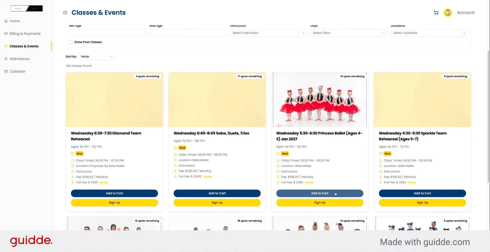Open the Select Locations dropdown
The width and height of the screenshot is (490, 252).
[429, 33]
